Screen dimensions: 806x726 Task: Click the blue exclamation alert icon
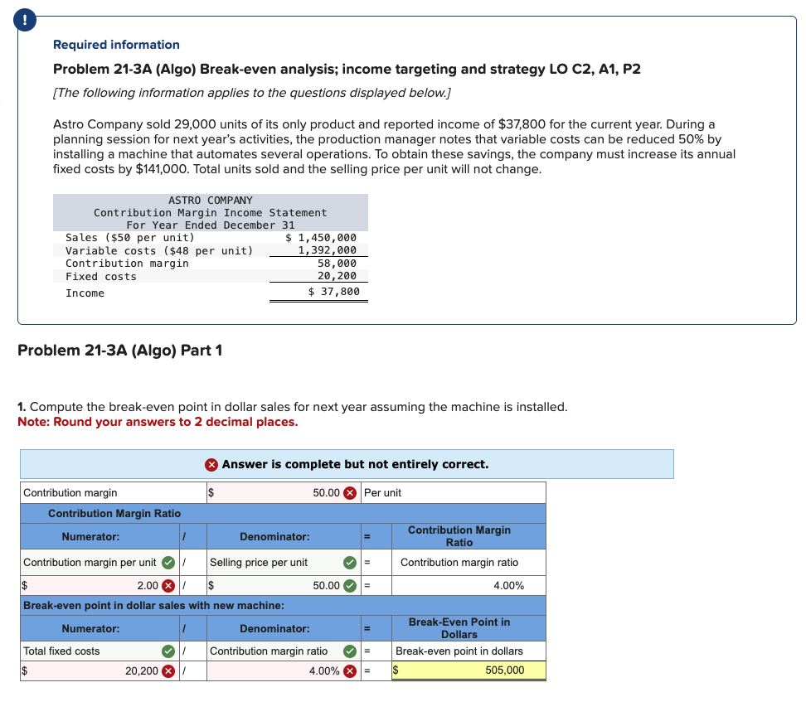(x=25, y=20)
